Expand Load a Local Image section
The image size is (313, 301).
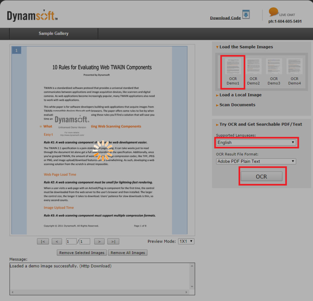(240, 95)
